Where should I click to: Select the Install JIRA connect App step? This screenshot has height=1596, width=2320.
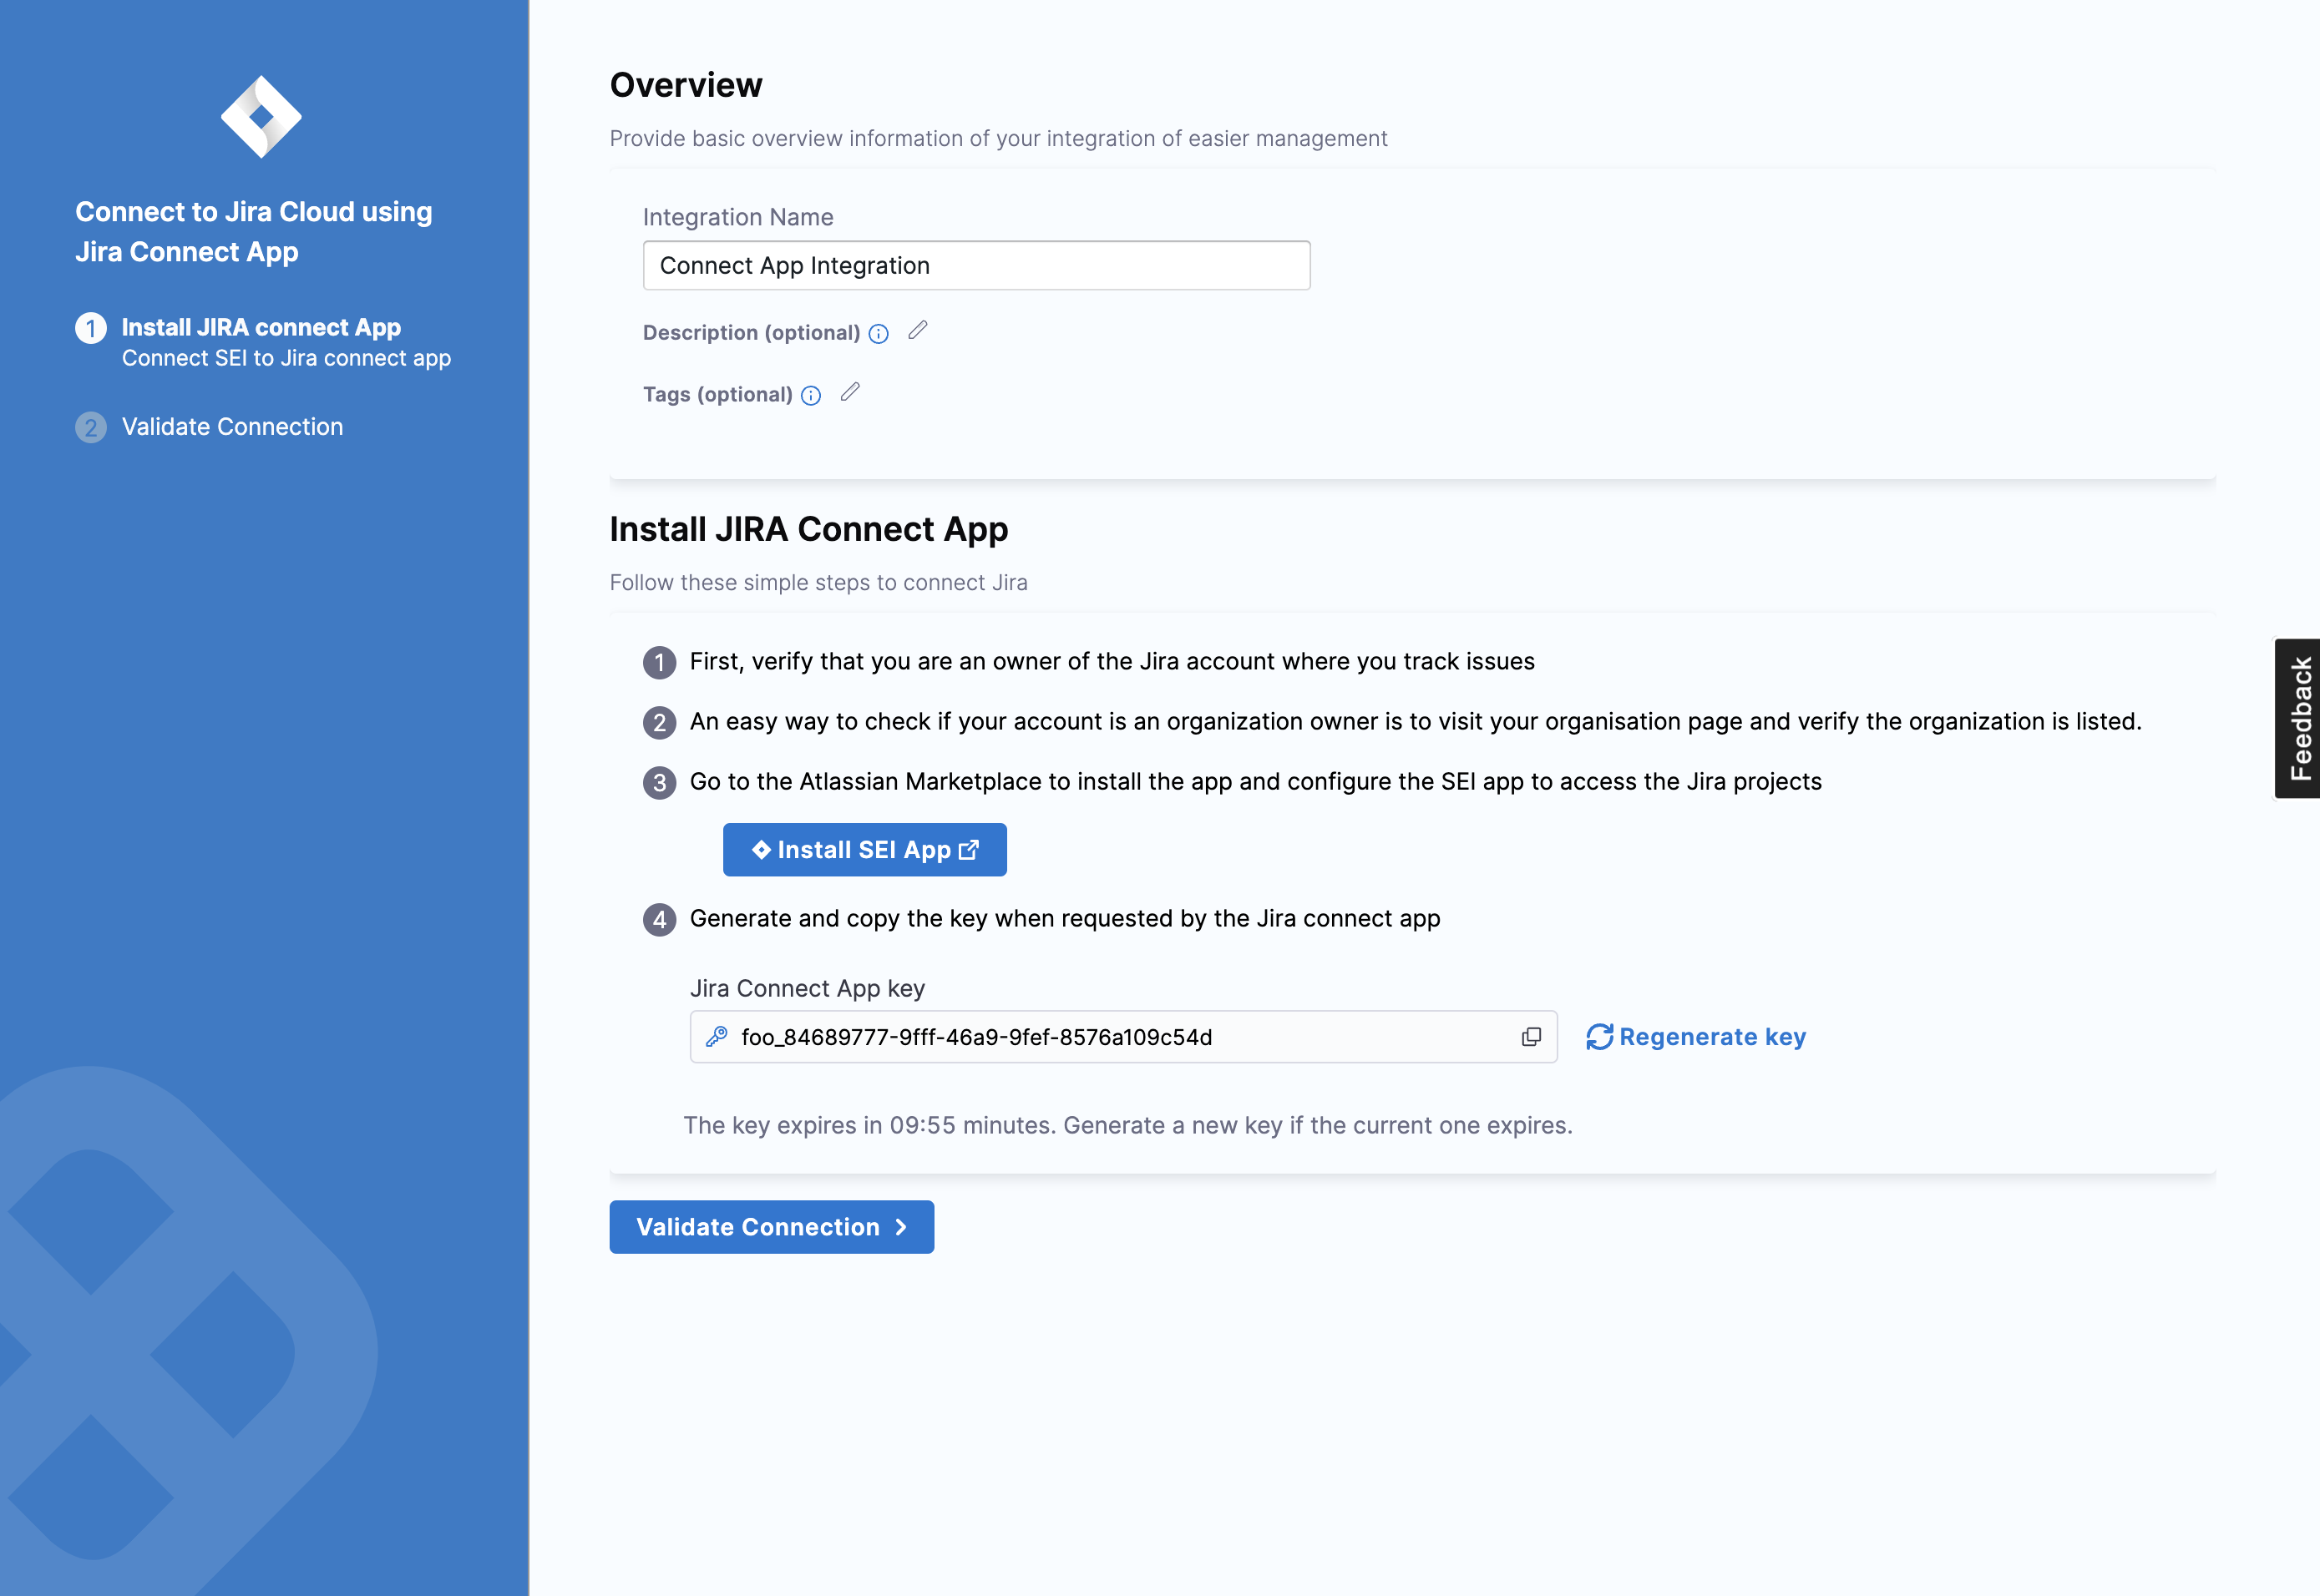[x=261, y=327]
